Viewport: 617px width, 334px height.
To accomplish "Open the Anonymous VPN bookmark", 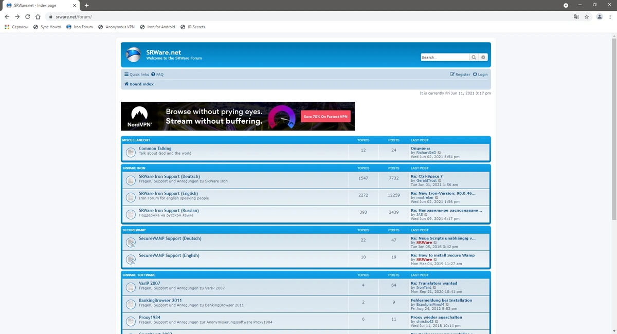I will pos(116,27).
